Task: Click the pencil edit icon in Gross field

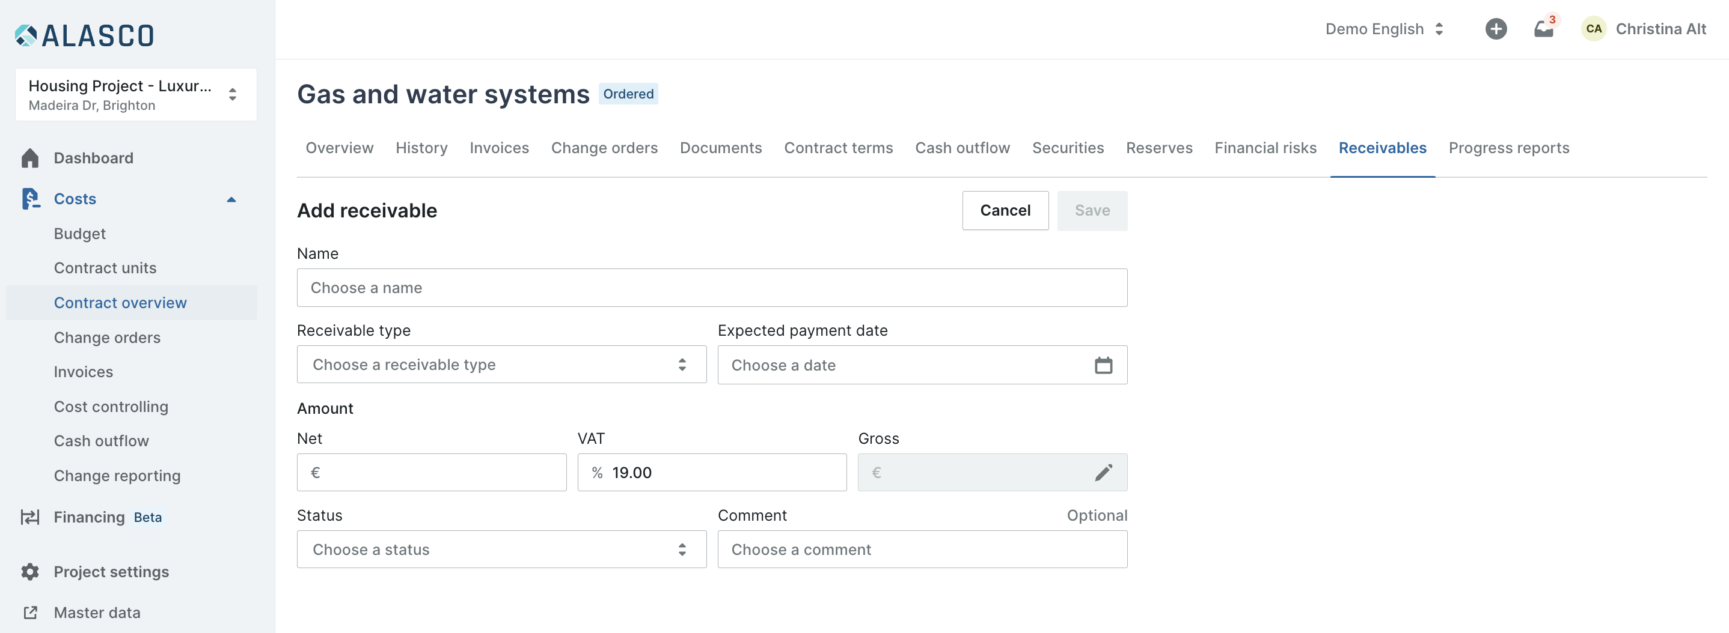Action: 1103,473
